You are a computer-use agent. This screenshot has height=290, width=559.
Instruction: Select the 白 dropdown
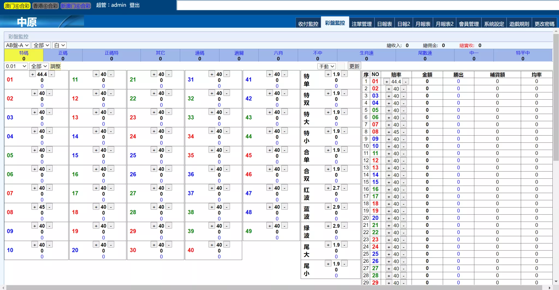click(x=59, y=45)
